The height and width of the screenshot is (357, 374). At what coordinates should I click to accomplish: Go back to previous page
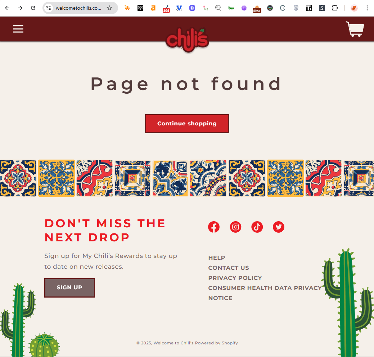(x=7, y=8)
